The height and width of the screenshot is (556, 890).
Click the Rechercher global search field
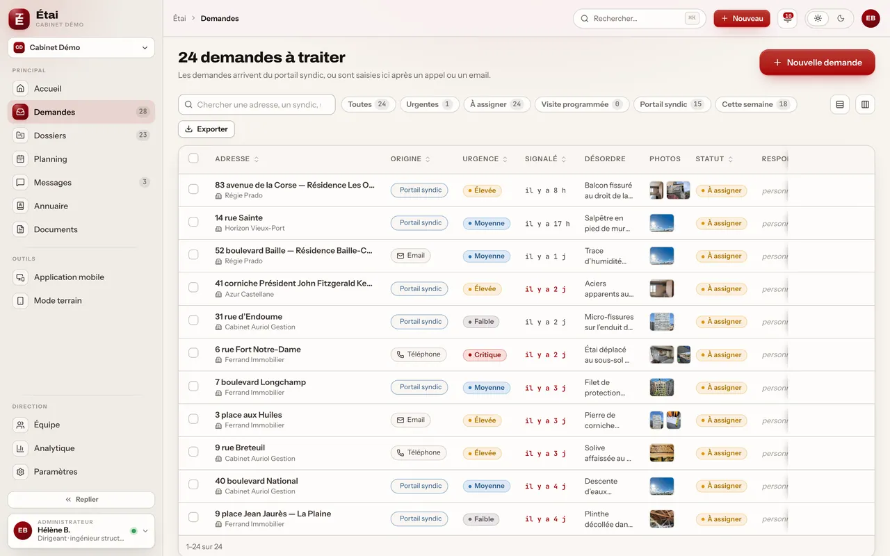(x=639, y=19)
